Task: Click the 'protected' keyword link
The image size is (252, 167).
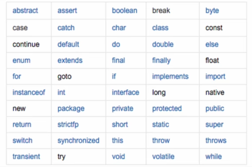Action: 167,109
